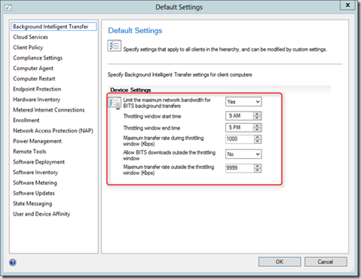The height and width of the screenshot is (279, 361).
Task: Decrease maximum transfer rate during throttling window
Action: tap(257, 141)
